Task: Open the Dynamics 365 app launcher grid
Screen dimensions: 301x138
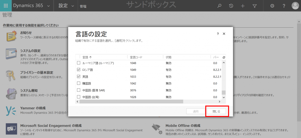Action: click(x=6, y=6)
